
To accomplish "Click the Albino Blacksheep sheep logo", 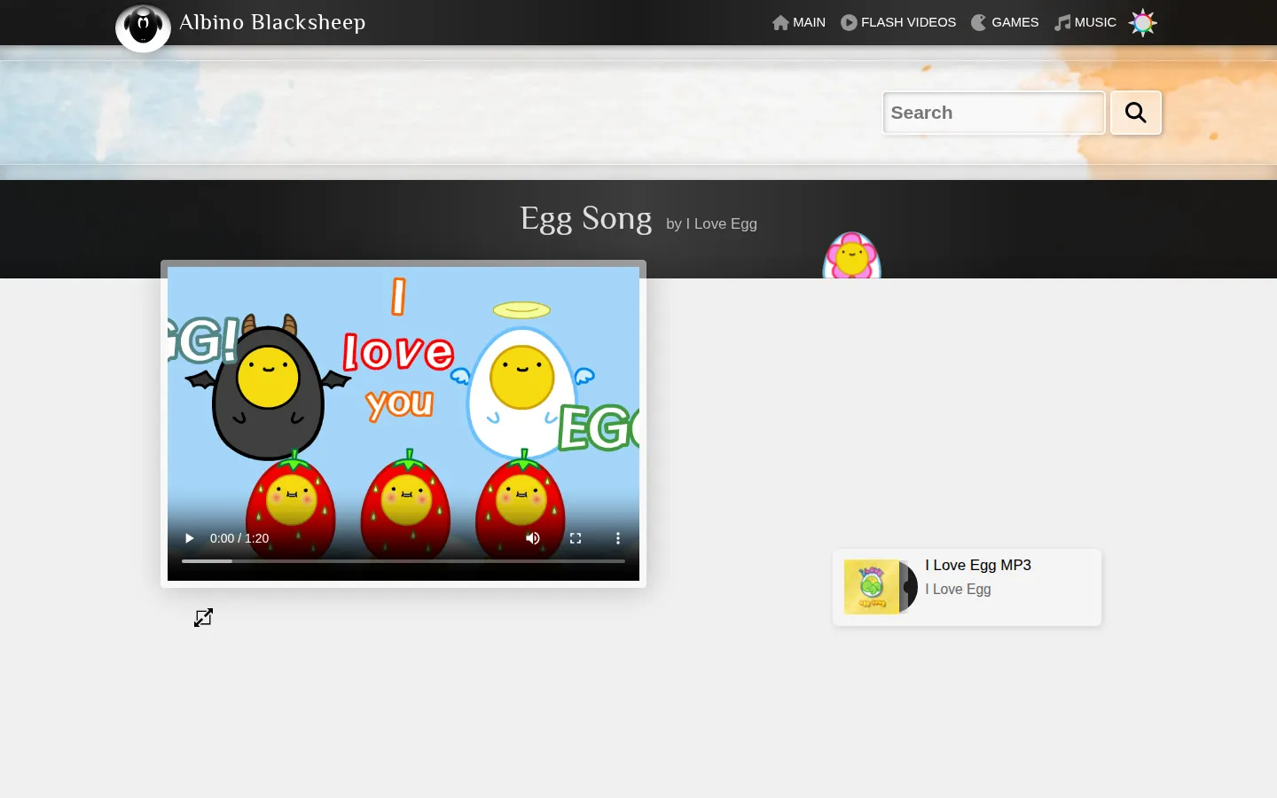I will tap(143, 27).
